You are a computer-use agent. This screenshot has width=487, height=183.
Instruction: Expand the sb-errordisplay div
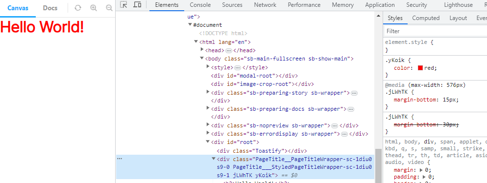point(208,133)
